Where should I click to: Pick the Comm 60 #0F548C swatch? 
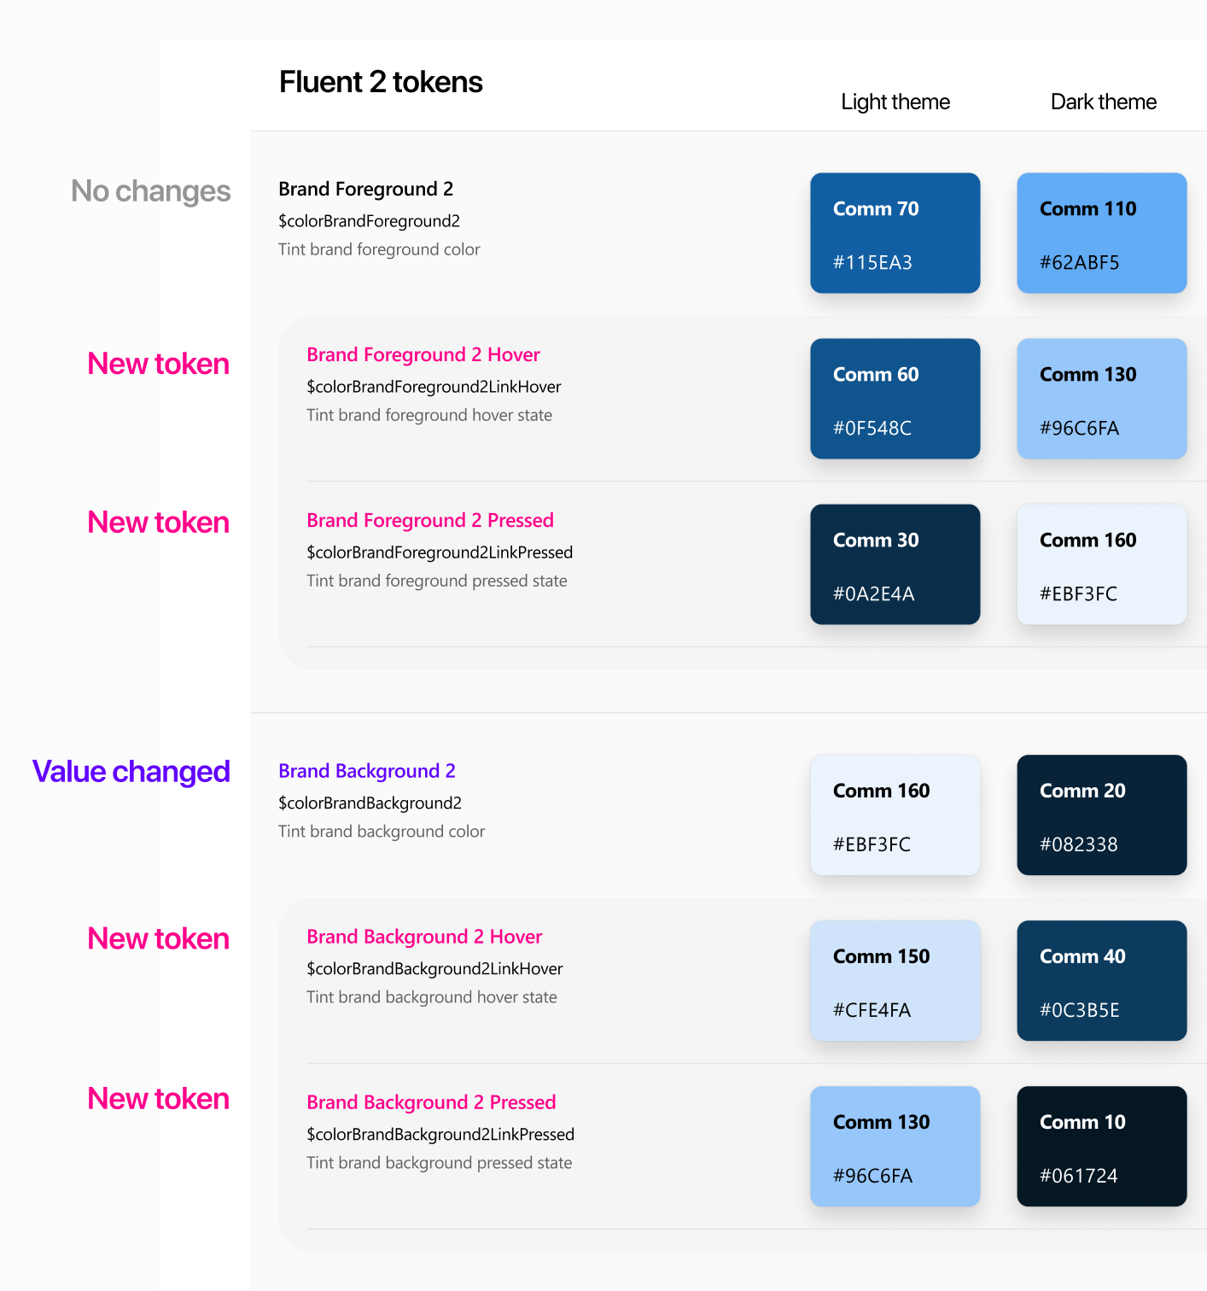pyautogui.click(x=895, y=399)
